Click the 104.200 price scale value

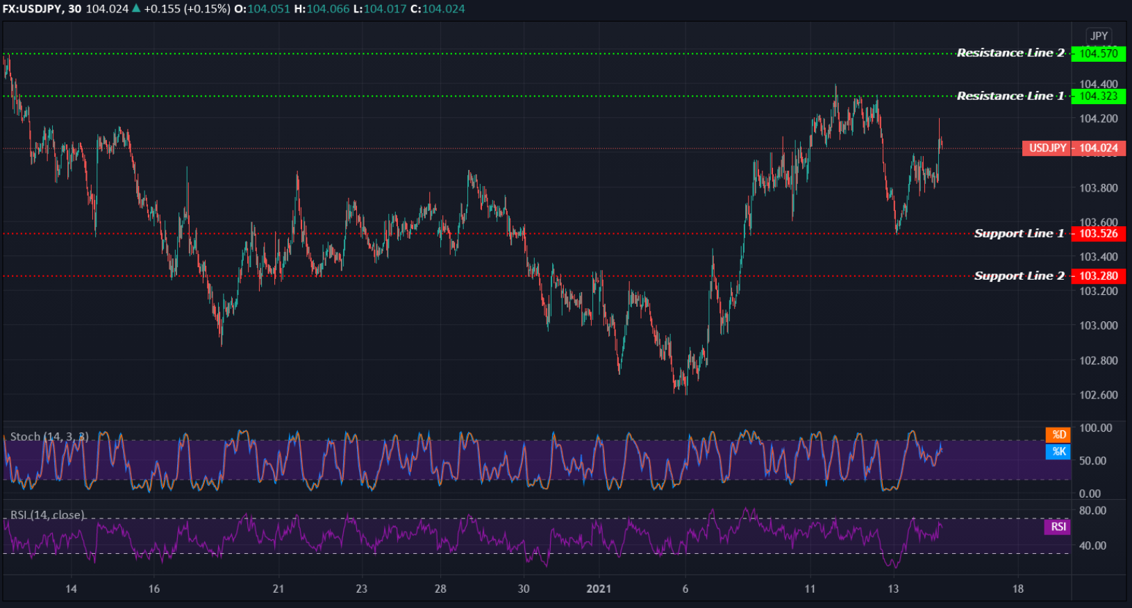1099,119
